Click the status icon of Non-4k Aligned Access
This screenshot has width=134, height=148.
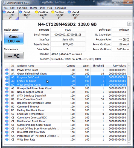click(x=7, y=92)
